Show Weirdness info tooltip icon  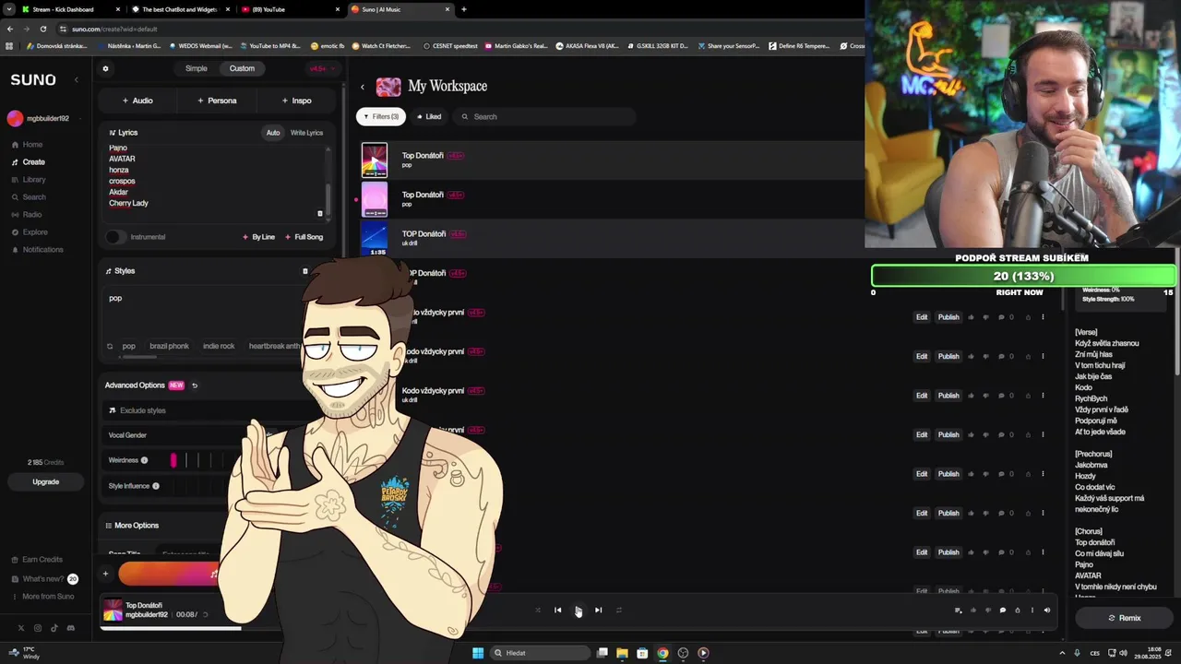(x=144, y=460)
